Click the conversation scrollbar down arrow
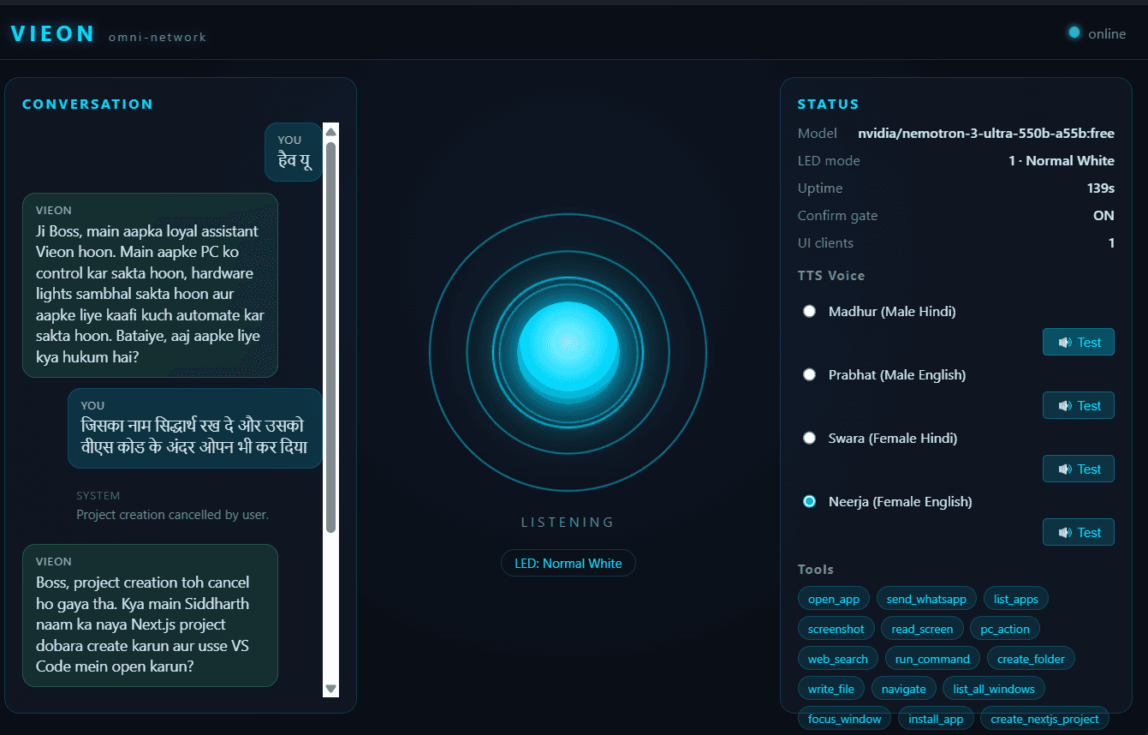 (331, 689)
